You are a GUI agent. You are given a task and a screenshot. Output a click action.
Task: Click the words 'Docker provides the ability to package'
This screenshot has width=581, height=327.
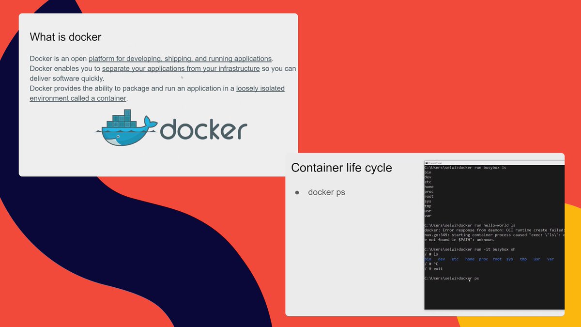(89, 88)
